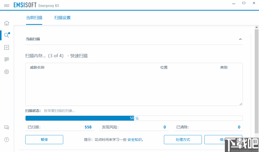Collapse the 当前扫描 section chevron
This screenshot has width=259, height=152.
(240, 39)
